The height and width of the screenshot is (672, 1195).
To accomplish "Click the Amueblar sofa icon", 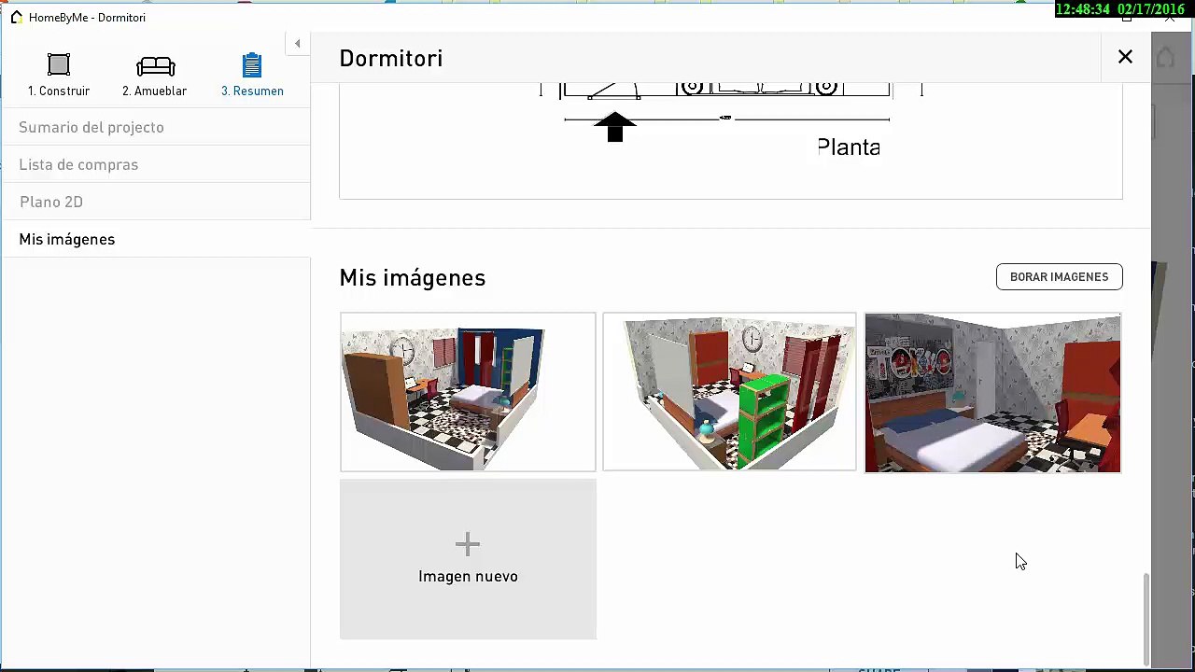I will [155, 65].
